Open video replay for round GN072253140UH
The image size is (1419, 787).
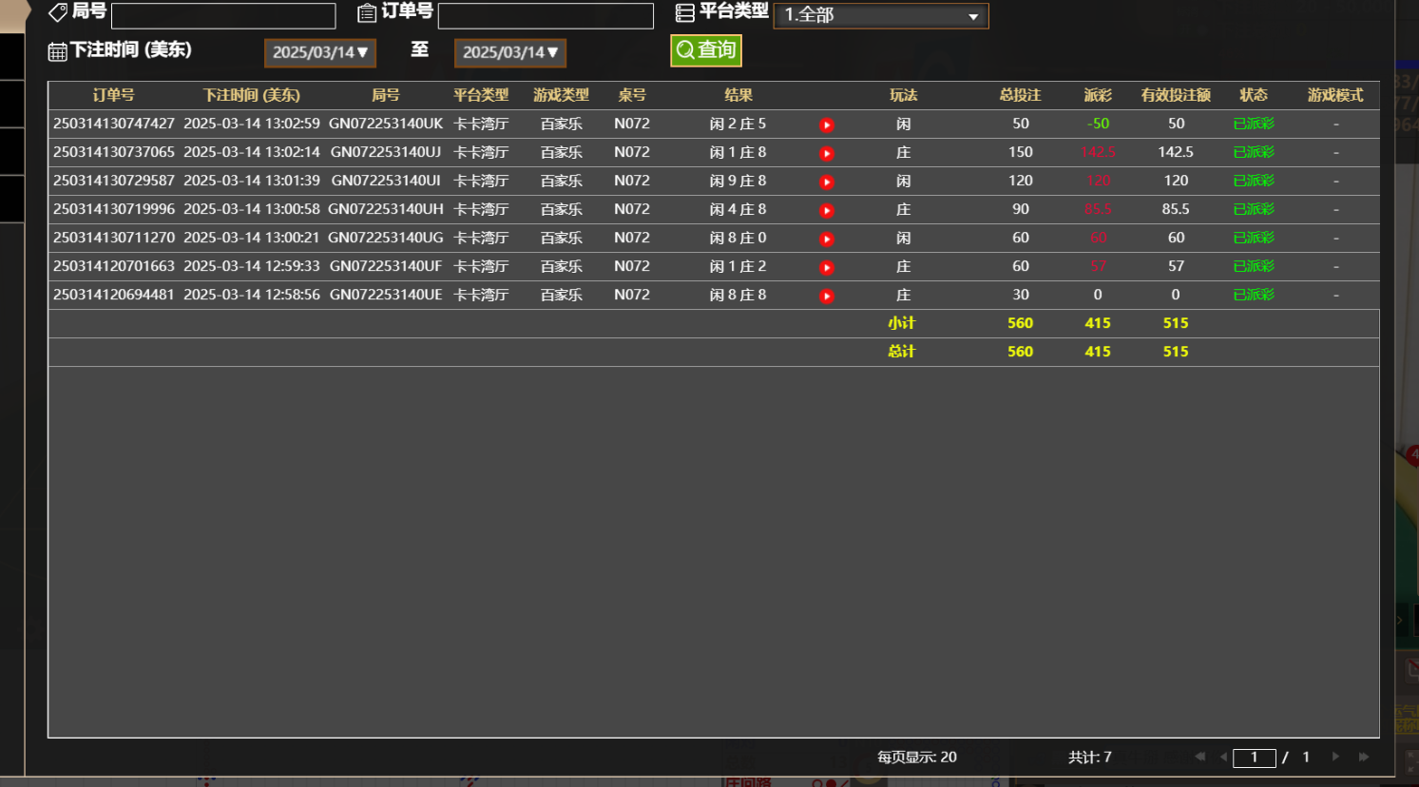coord(827,210)
